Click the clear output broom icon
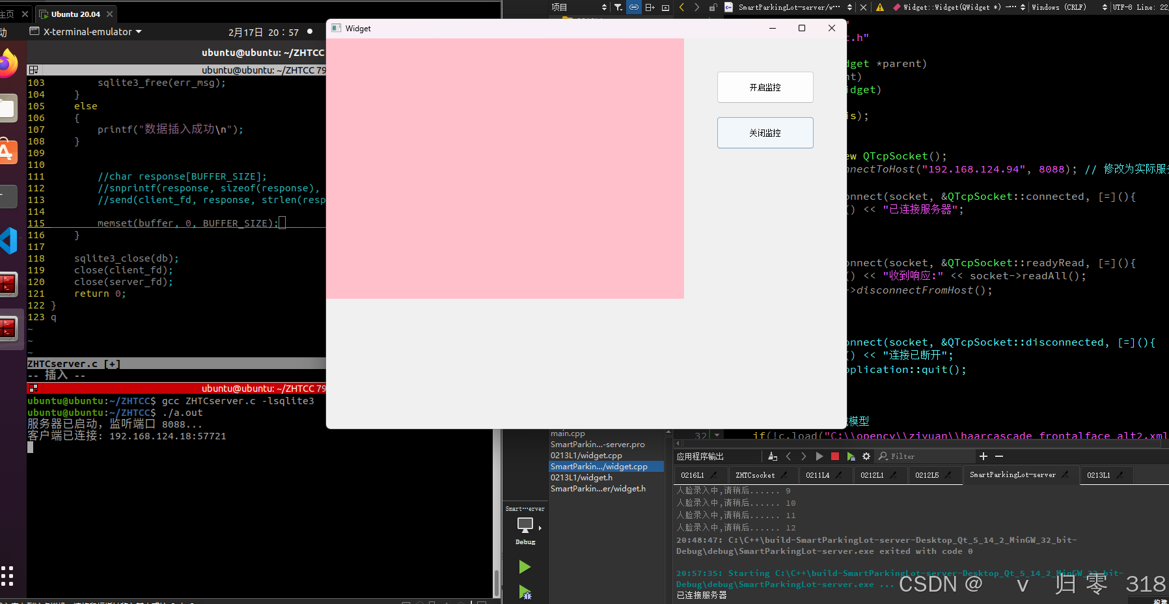This screenshot has height=604, width=1169. (773, 456)
